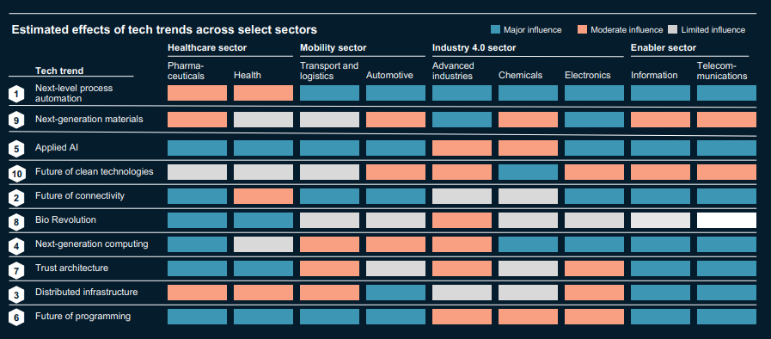Click the 'Bio Revolution' row label
The height and width of the screenshot is (339, 771).
point(65,220)
